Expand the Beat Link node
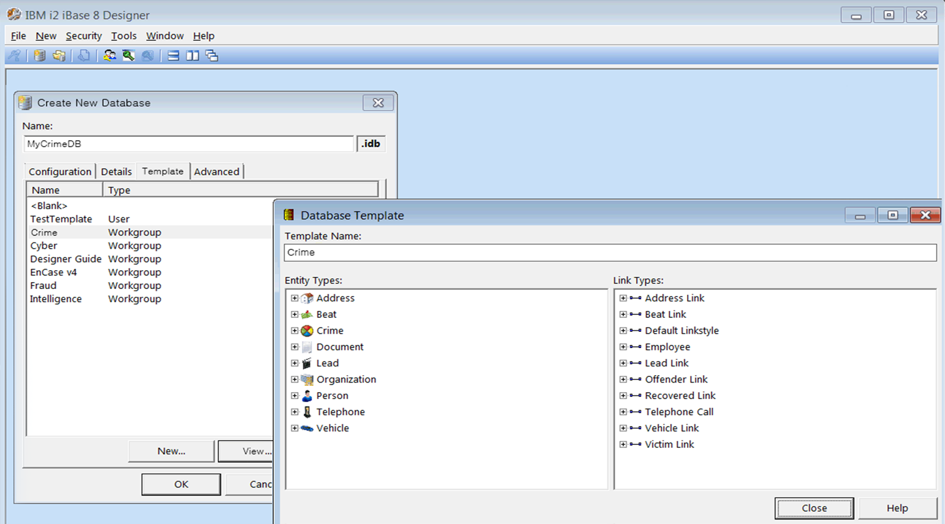This screenshot has width=945, height=524. pos(623,314)
